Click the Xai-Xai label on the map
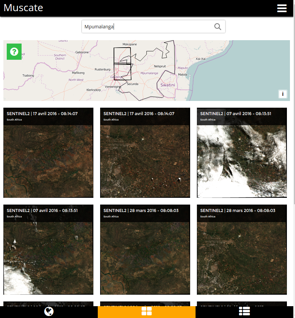295x318 pixels. tap(201, 59)
